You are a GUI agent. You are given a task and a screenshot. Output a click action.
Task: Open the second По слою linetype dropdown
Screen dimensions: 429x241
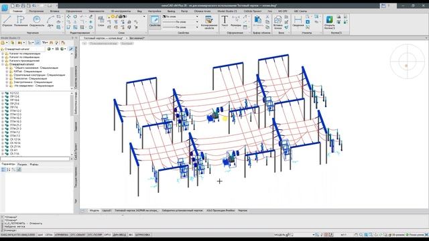[180, 22]
